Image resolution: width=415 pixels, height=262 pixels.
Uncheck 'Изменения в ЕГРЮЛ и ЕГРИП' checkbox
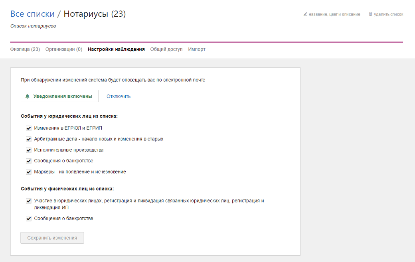tap(29, 128)
